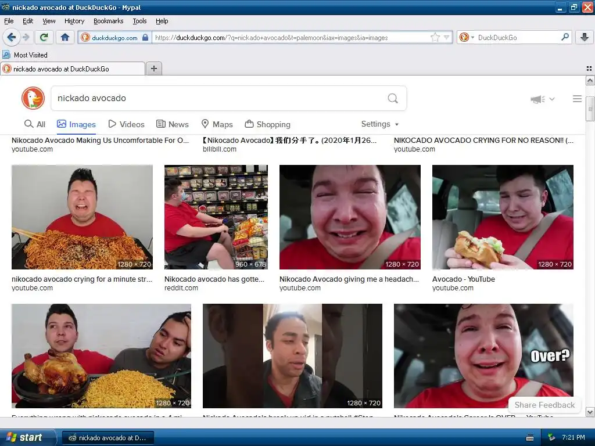The width and height of the screenshot is (595, 446).
Task: Open the Windows start button
Action: (27, 437)
